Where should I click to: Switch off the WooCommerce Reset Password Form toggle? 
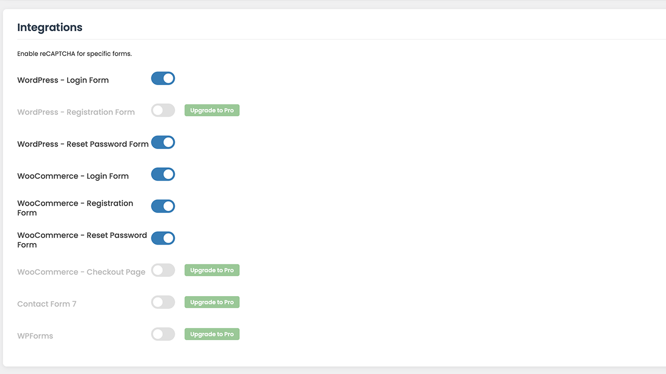(163, 238)
